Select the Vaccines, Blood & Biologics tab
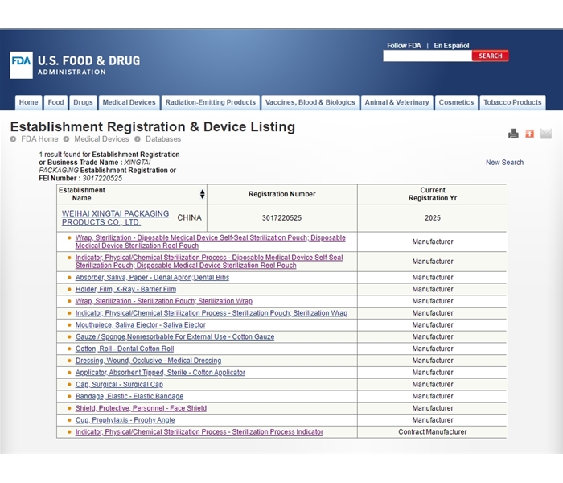Image resolution: width=563 pixels, height=483 pixels. click(310, 103)
